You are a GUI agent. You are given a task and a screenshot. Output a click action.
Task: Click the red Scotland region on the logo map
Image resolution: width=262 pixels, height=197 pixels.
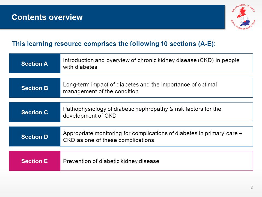point(243,11)
